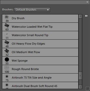This screenshot has width=90, height=91.
Task: Click brush size value 100
Action: [7, 72]
